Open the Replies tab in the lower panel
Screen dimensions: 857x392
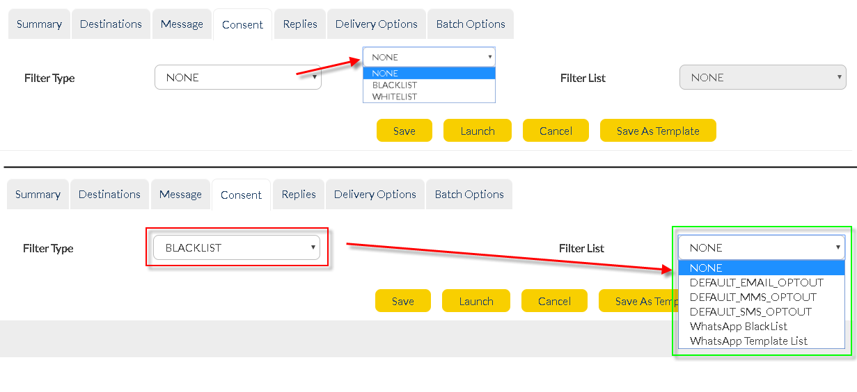[x=299, y=195]
